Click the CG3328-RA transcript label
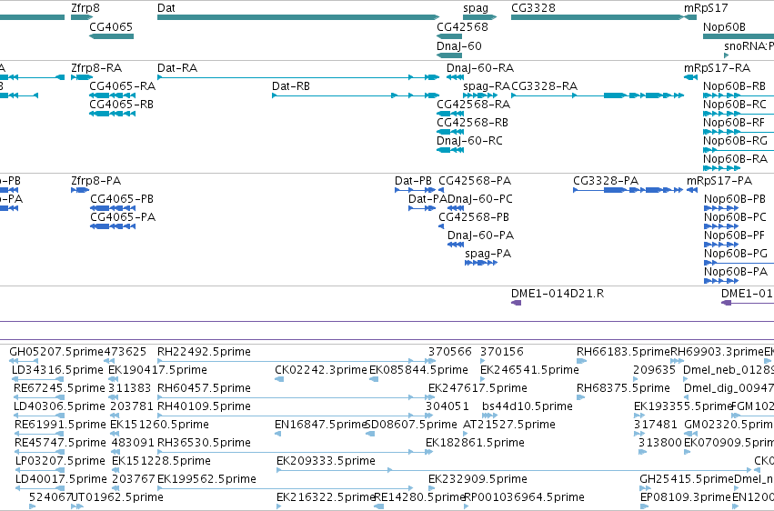This screenshot has height=511, width=774. coord(545,85)
